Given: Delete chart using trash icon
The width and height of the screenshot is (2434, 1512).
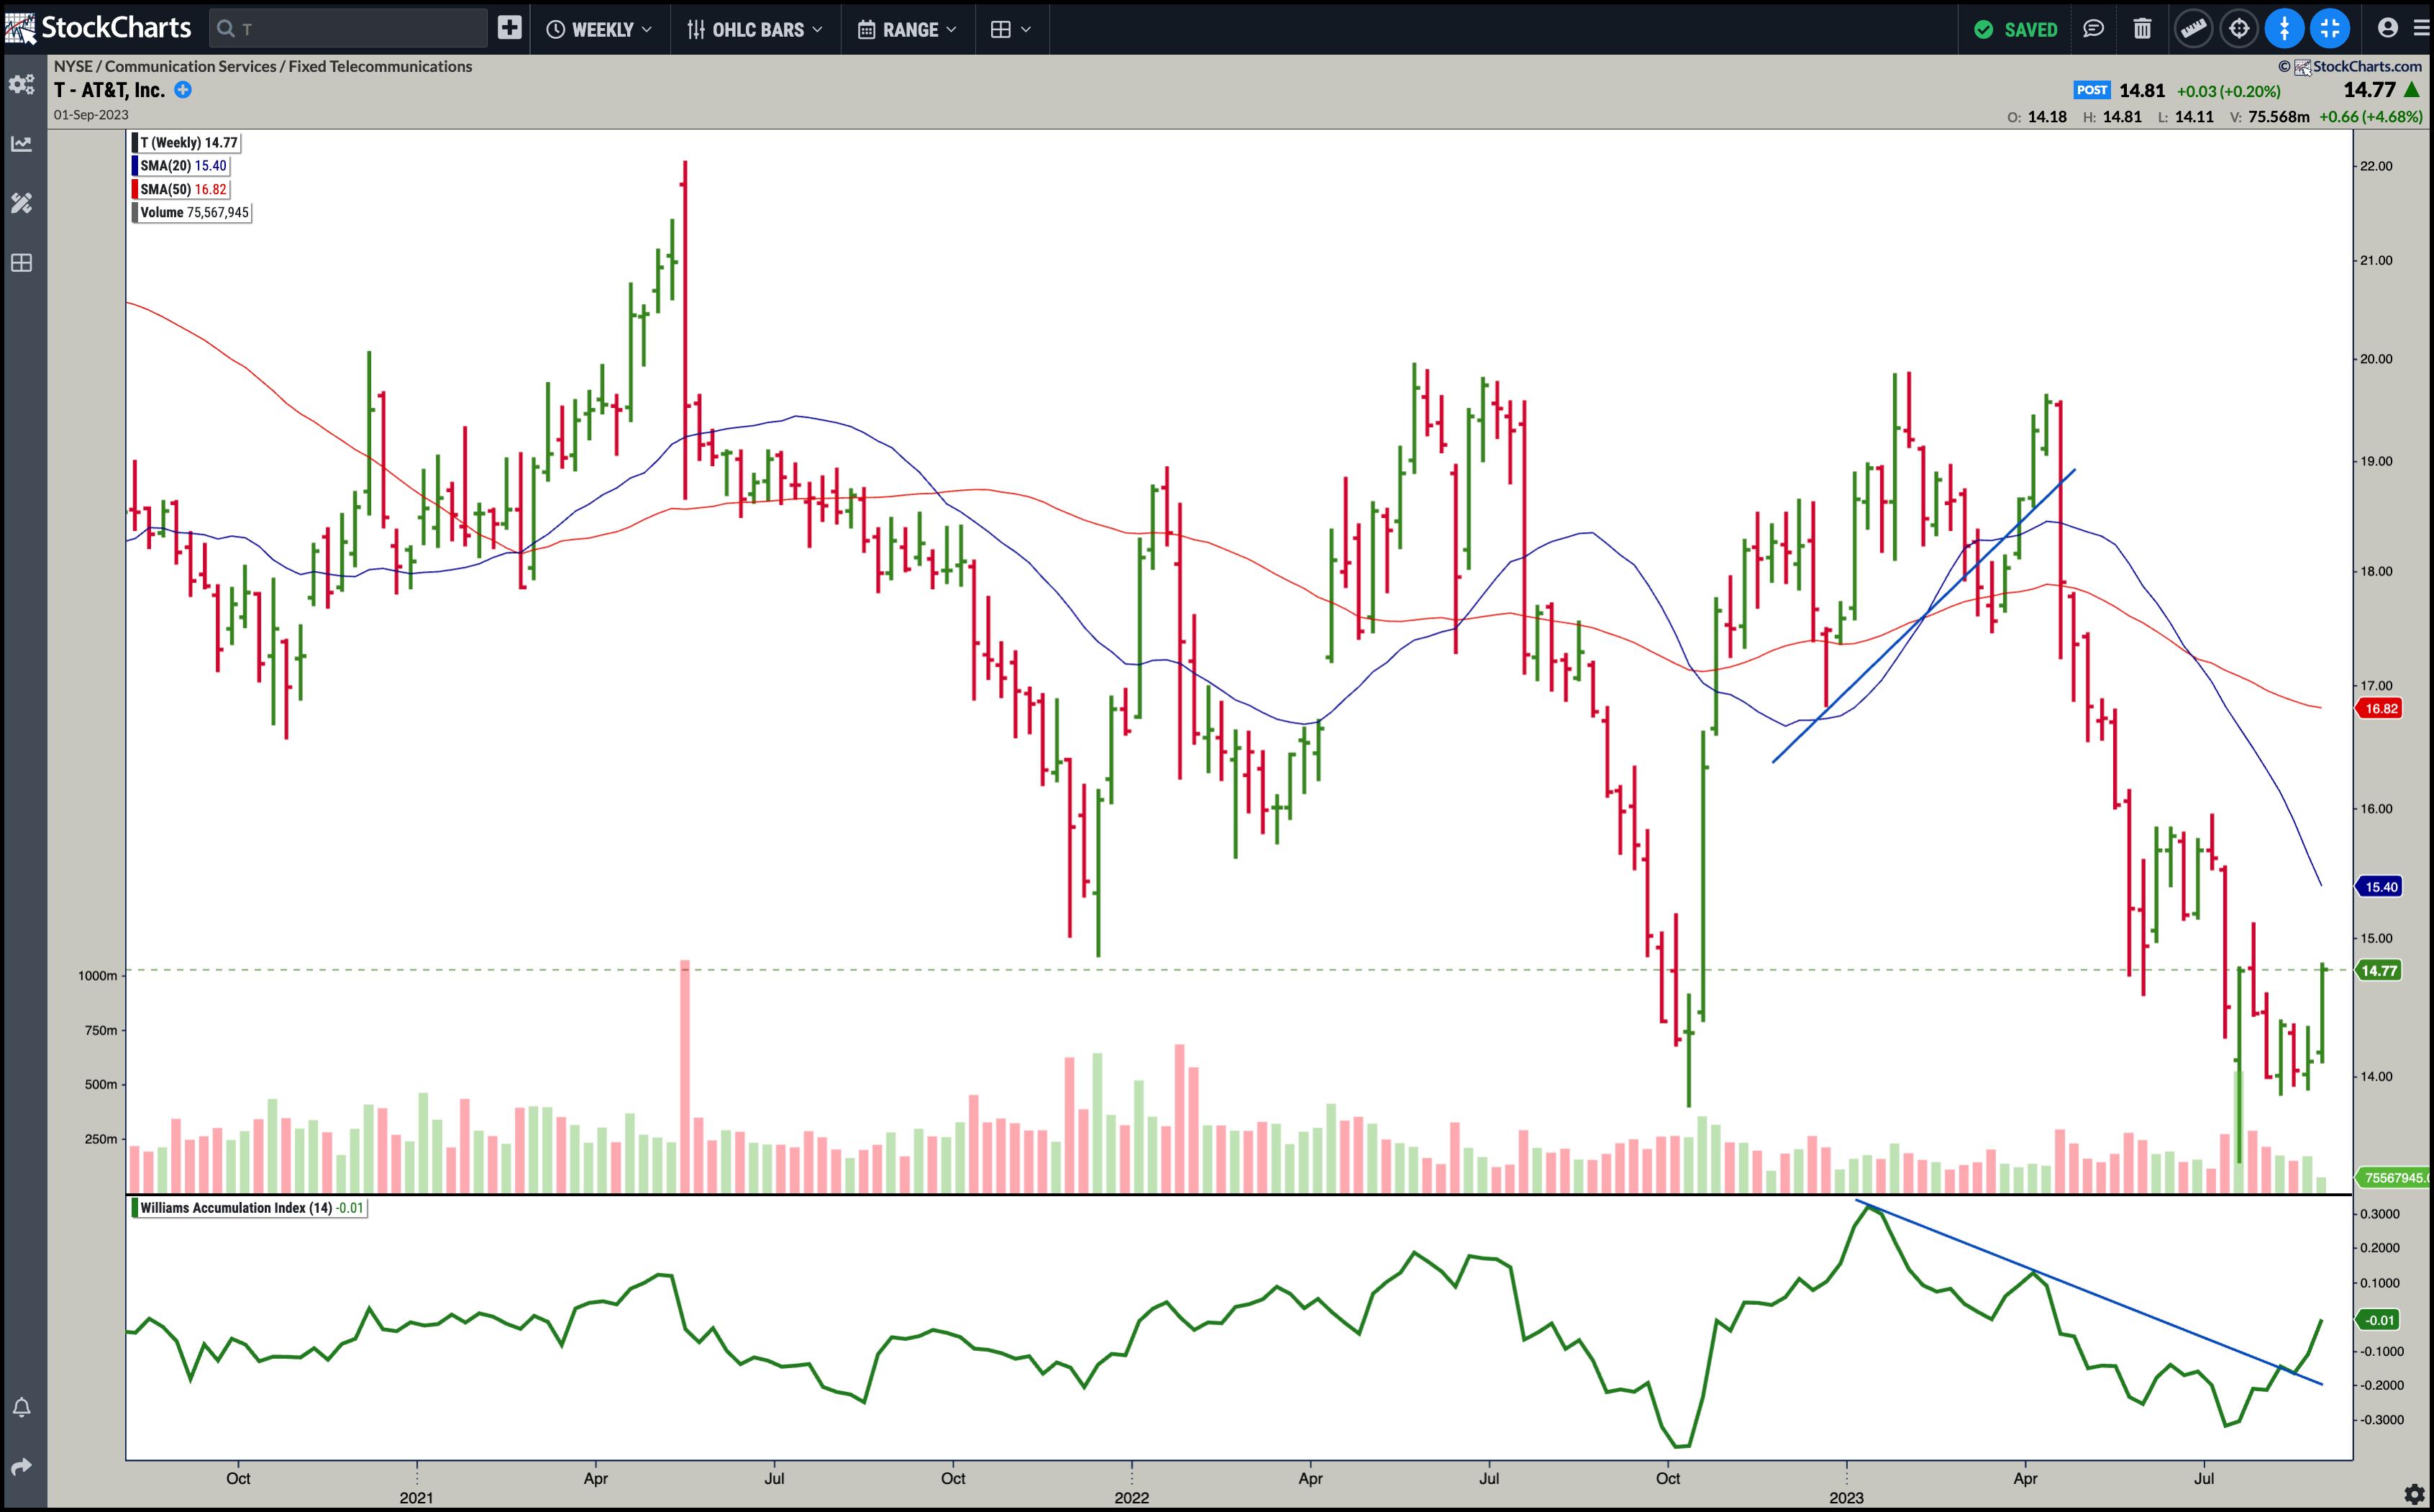Looking at the screenshot, I should 2142,29.
